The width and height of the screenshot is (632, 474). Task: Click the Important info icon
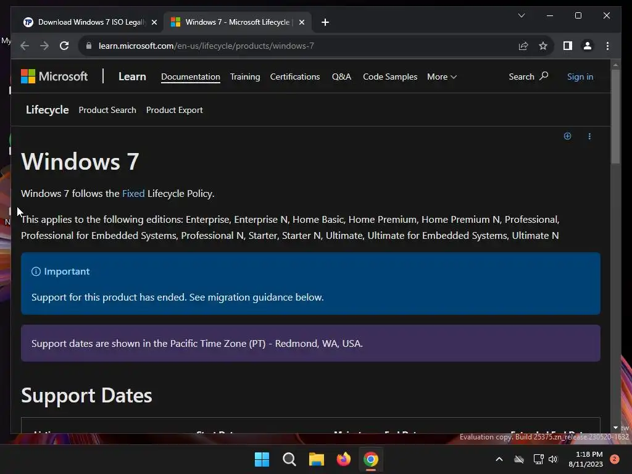36,272
